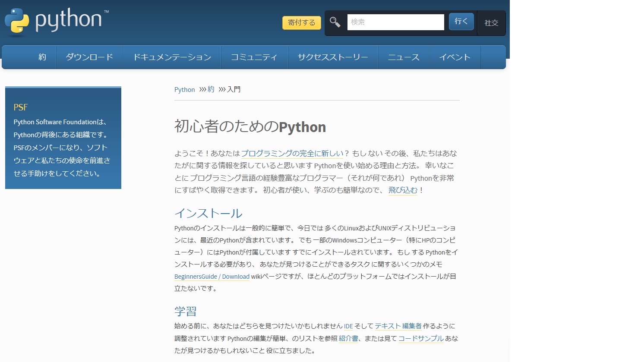
Task: Open the サクセスストーリー menu
Action: (333, 57)
